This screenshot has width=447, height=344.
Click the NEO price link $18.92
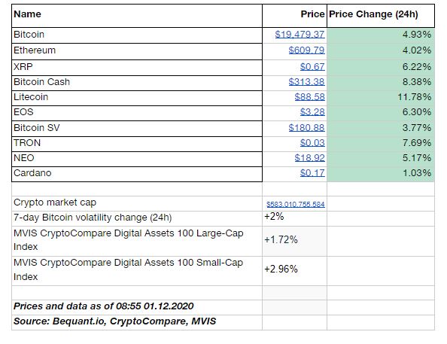pos(309,158)
